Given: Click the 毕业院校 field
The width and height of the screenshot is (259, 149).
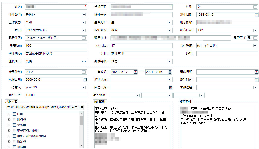Looking at the screenshot, I should 56,54.
